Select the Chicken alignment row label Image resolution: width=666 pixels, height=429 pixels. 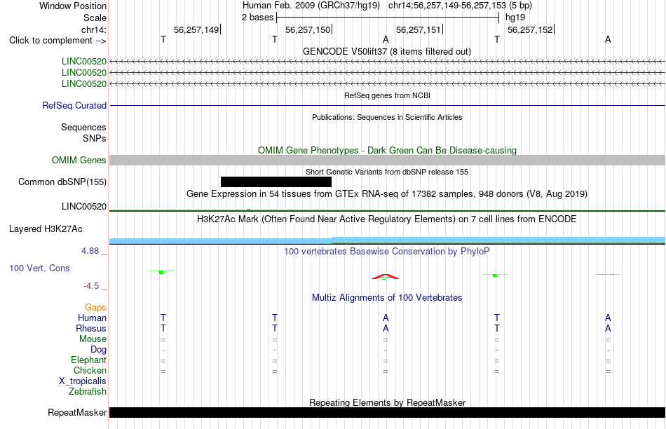coord(90,370)
